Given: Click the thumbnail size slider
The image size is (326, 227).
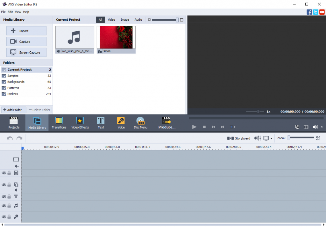Looking at the screenshot, I should (165, 20).
